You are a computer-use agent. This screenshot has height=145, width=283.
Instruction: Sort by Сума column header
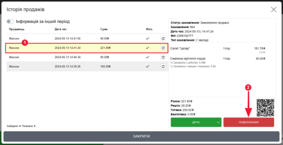(x=104, y=29)
